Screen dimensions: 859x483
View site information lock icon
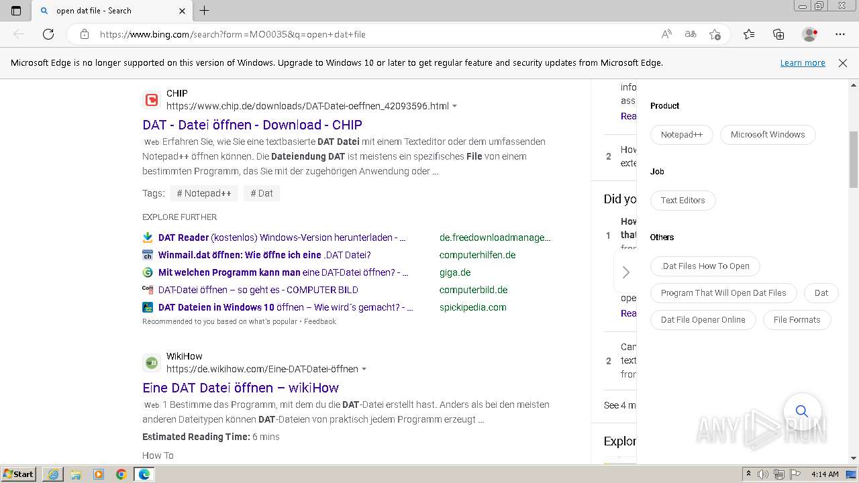(85, 34)
